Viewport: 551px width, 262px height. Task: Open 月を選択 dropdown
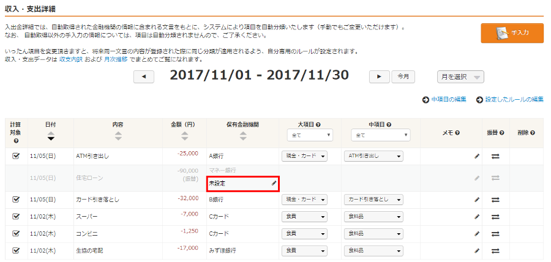[x=460, y=77]
